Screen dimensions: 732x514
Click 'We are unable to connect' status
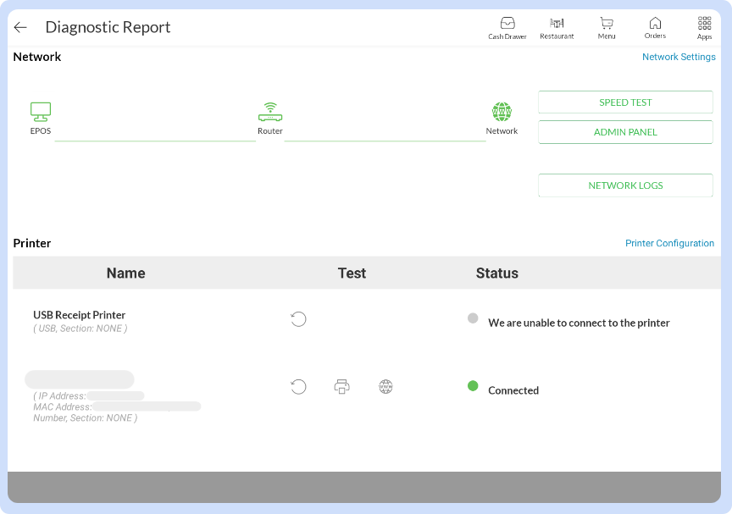pos(579,323)
